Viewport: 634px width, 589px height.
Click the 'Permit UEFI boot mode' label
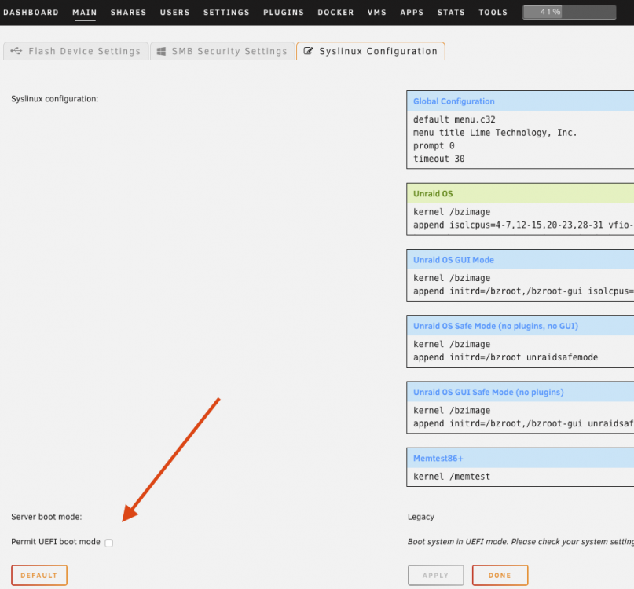(56, 542)
